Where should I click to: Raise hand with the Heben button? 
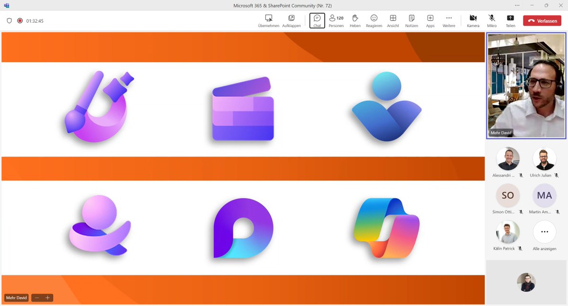[355, 21]
